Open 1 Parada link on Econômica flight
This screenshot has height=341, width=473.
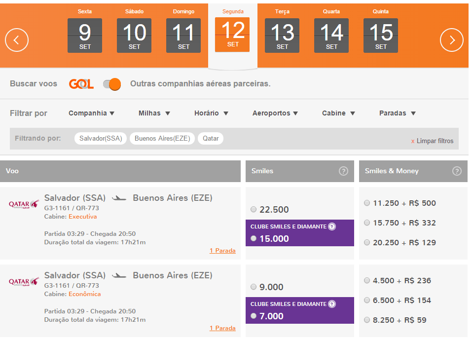tap(222, 328)
